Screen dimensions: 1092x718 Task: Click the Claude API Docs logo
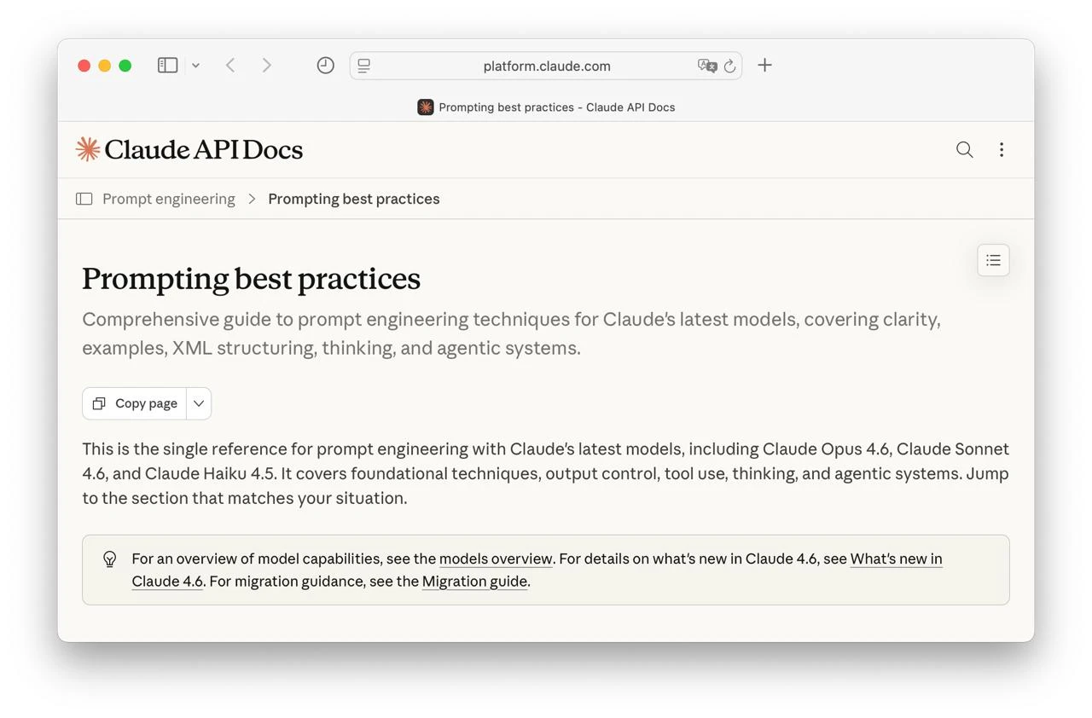(189, 149)
